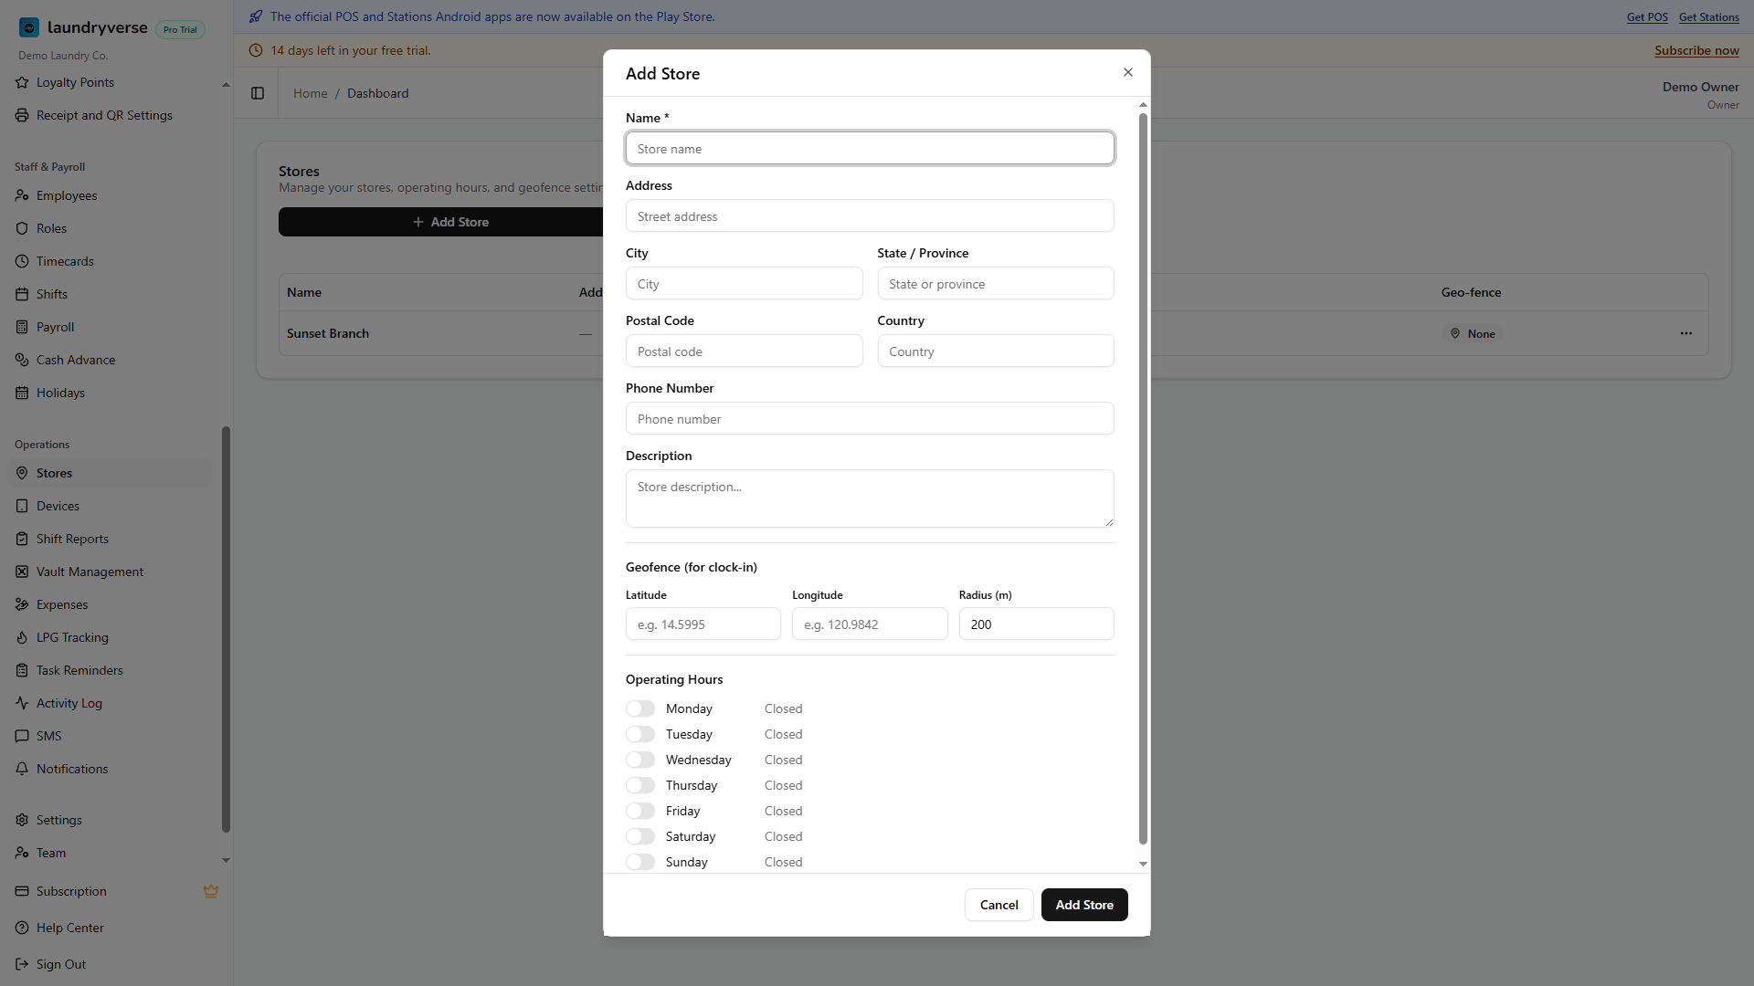This screenshot has width=1754, height=986.
Task: Click the Sign Out arrow icon
Action: [22, 964]
